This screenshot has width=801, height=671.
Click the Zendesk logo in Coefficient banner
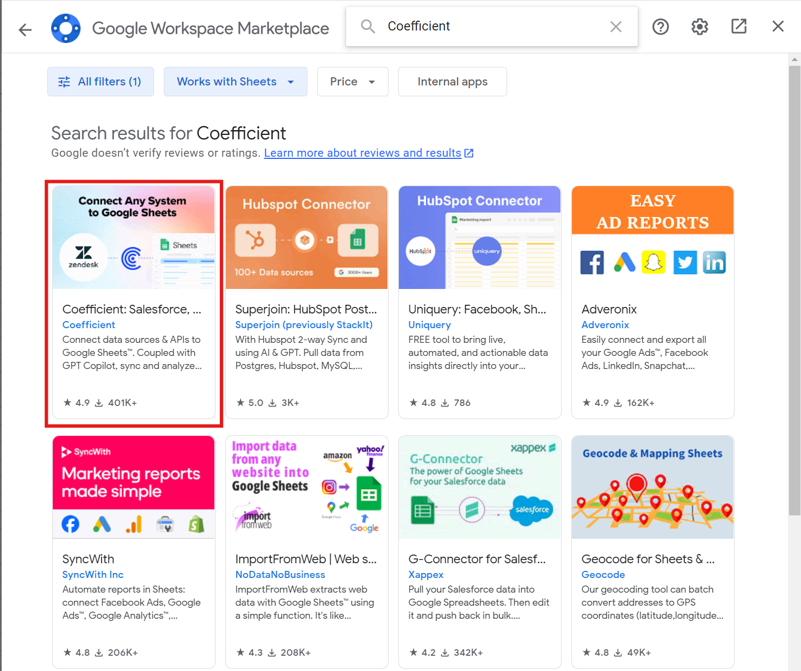coord(83,257)
